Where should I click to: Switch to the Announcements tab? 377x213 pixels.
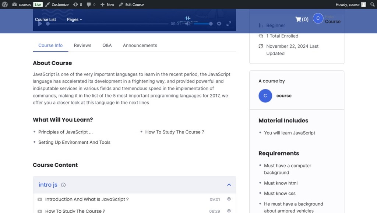[x=140, y=45]
